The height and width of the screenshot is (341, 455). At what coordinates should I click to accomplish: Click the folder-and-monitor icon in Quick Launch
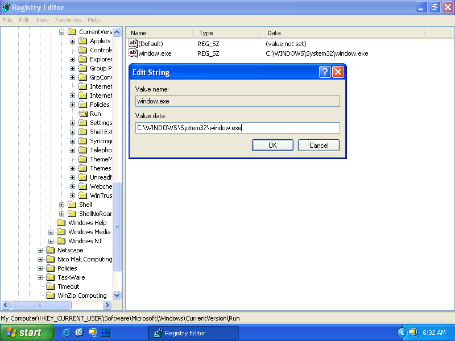coord(93,332)
